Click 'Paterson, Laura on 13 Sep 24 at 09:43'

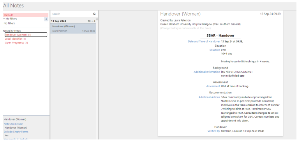tap(243, 131)
